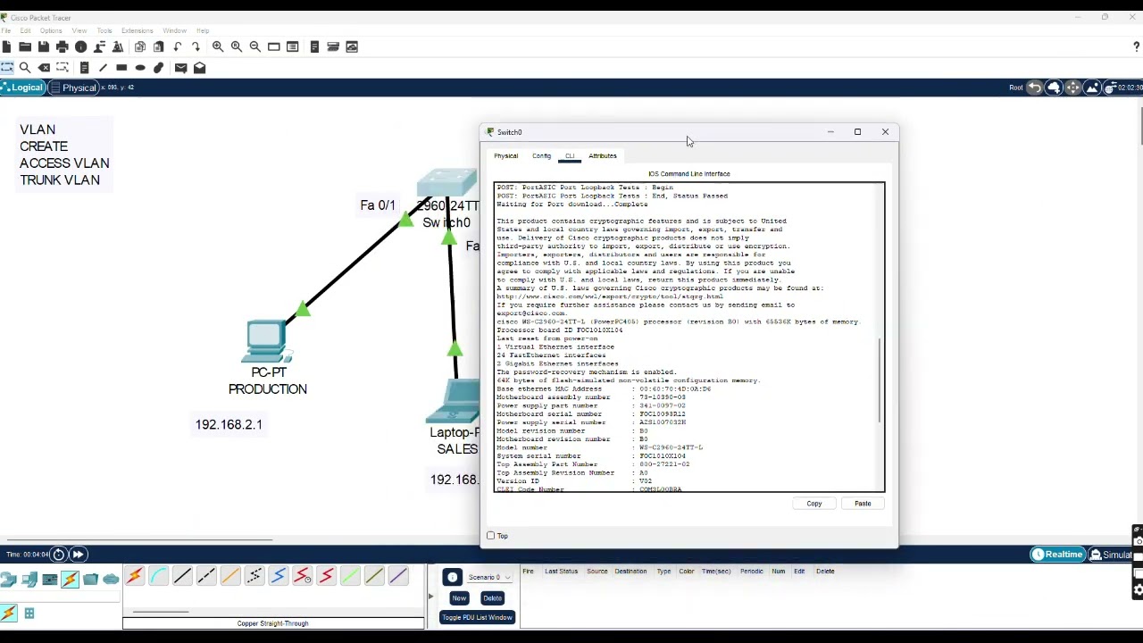Toggle the Top checkbox in Switch0 window
Viewport: 1143px width, 643px height.
coord(491,536)
